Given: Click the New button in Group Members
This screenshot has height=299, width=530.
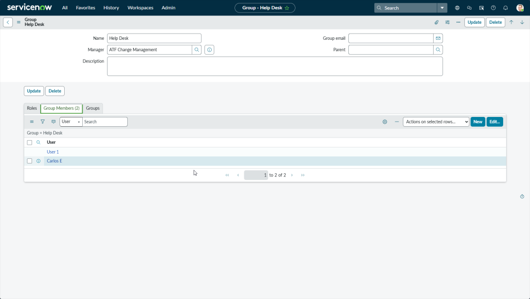Looking at the screenshot, I should pyautogui.click(x=477, y=122).
